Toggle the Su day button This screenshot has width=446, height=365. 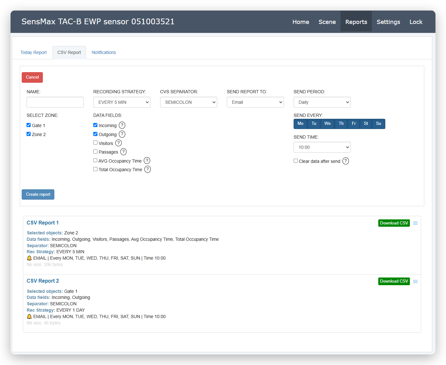point(379,124)
